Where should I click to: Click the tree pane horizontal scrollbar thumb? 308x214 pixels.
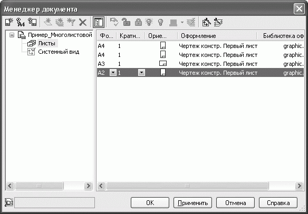click(39, 186)
